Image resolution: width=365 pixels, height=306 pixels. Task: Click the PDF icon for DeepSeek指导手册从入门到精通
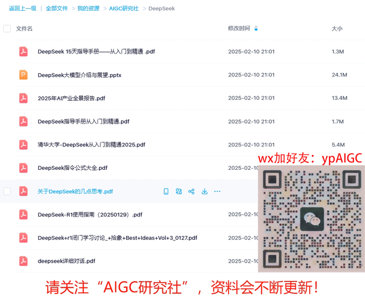tap(23, 121)
